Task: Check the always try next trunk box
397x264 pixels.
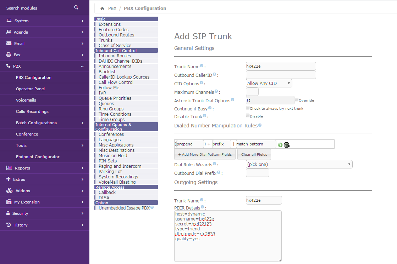Action: coord(248,108)
